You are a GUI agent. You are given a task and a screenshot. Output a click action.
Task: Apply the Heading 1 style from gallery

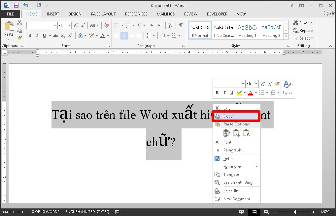click(247, 31)
